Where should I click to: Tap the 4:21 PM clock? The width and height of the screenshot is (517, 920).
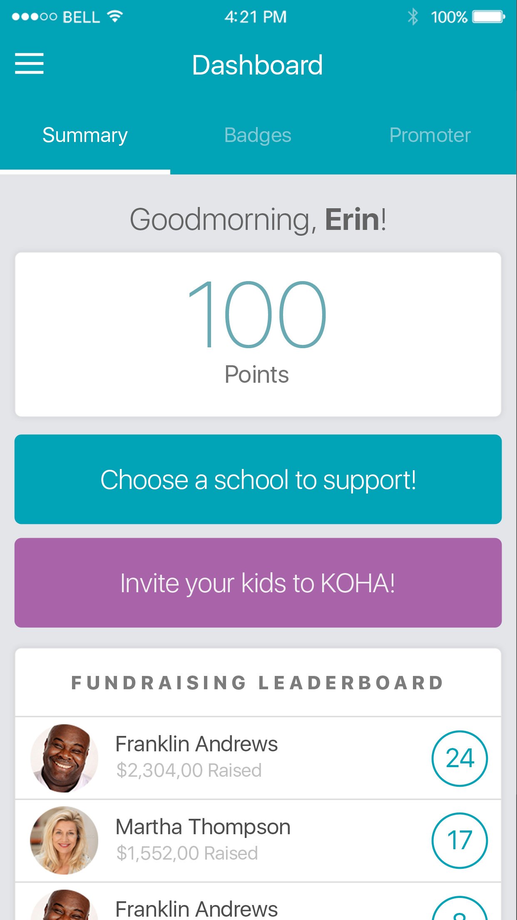[x=256, y=17]
